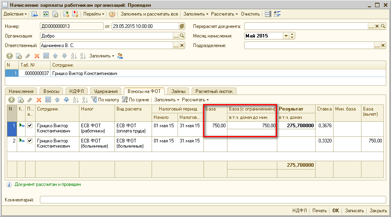Add new row in Взносы на ФОТ toolbar
391x217 pixels.
click(12, 100)
